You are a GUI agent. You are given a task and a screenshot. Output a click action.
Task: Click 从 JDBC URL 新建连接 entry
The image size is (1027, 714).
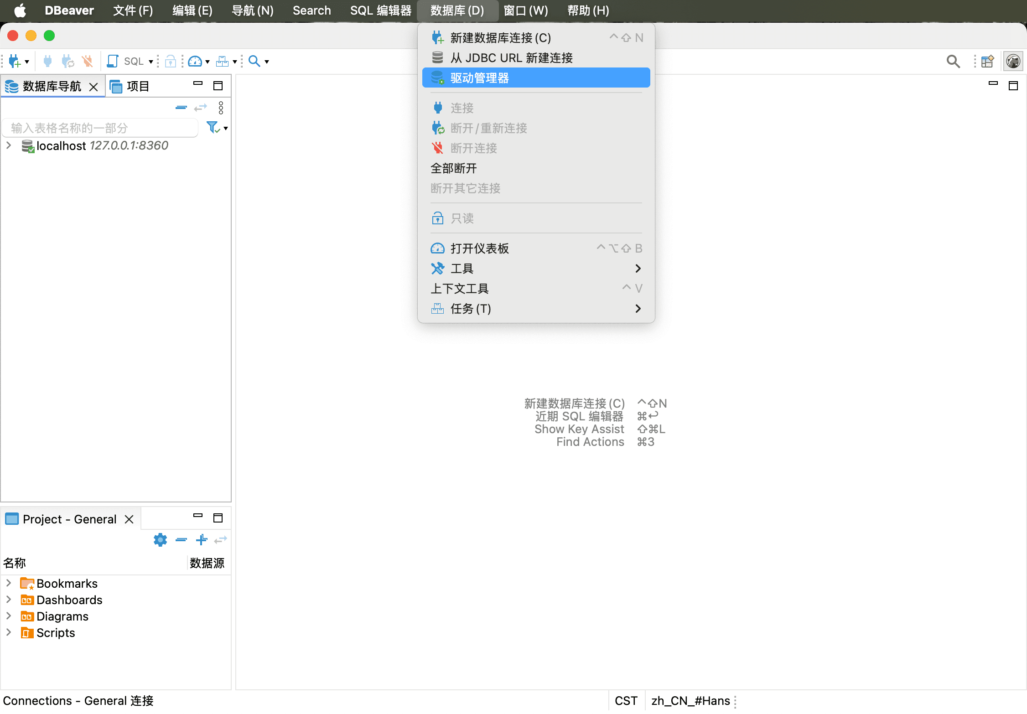tap(511, 58)
